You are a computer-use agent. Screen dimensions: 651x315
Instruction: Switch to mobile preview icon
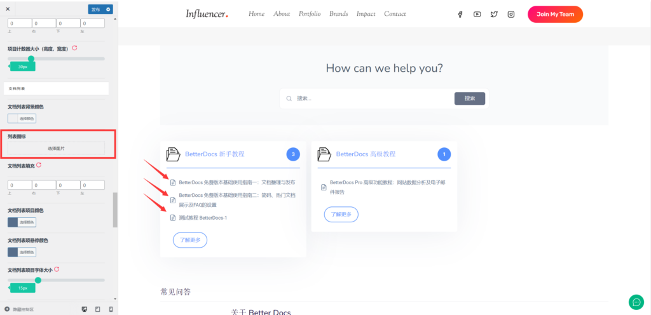[x=111, y=309]
